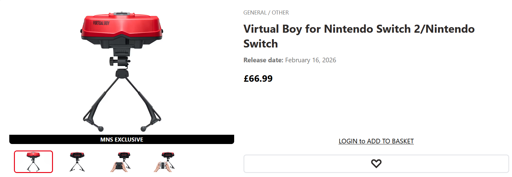Open the GENERAL category breadcrumb

pos(255,13)
